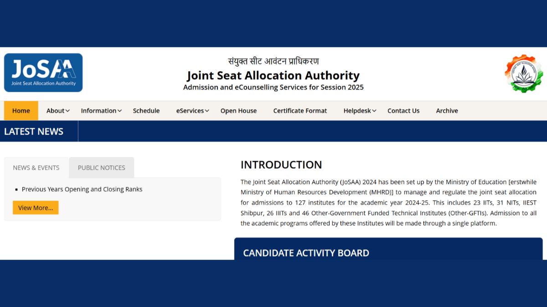This screenshot has width=547, height=307.
Task: Open the Archive page
Action: [447, 111]
